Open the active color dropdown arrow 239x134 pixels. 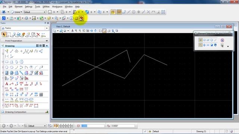(58, 12)
